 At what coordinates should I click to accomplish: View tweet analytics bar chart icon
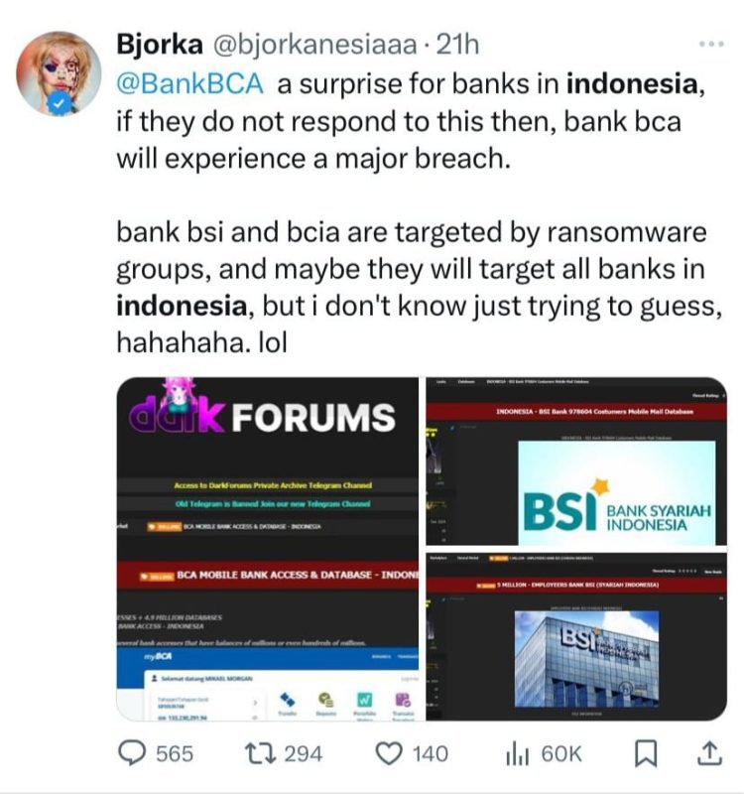pyautogui.click(x=517, y=753)
